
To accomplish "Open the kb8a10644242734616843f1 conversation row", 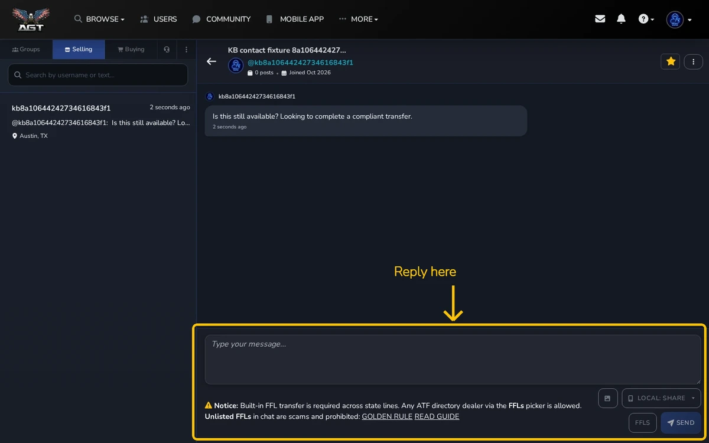I will click(x=98, y=122).
